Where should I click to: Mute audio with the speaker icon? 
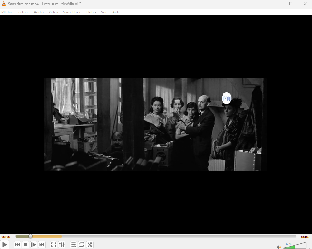click(279, 247)
